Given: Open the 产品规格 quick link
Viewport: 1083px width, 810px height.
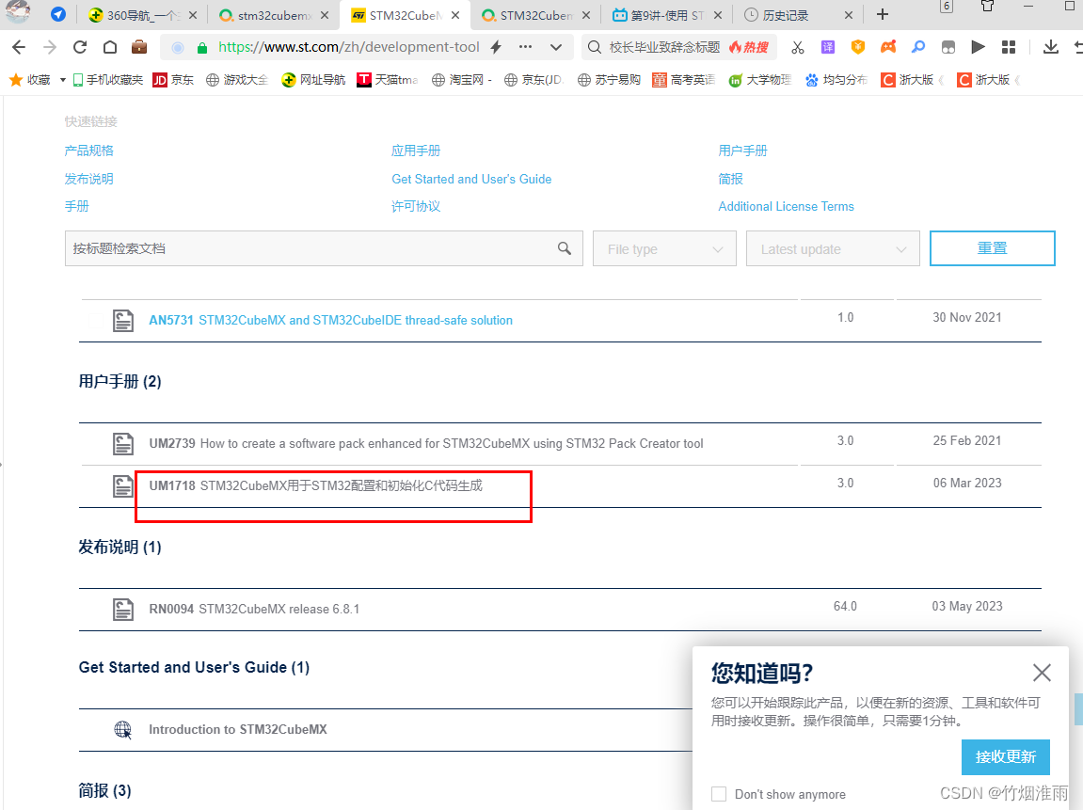Looking at the screenshot, I should pyautogui.click(x=89, y=151).
